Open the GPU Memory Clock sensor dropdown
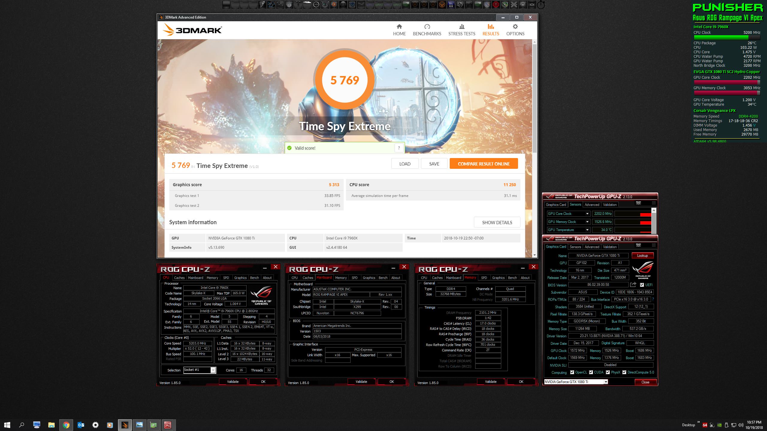Screen dimensions: 767x431 coord(587,222)
